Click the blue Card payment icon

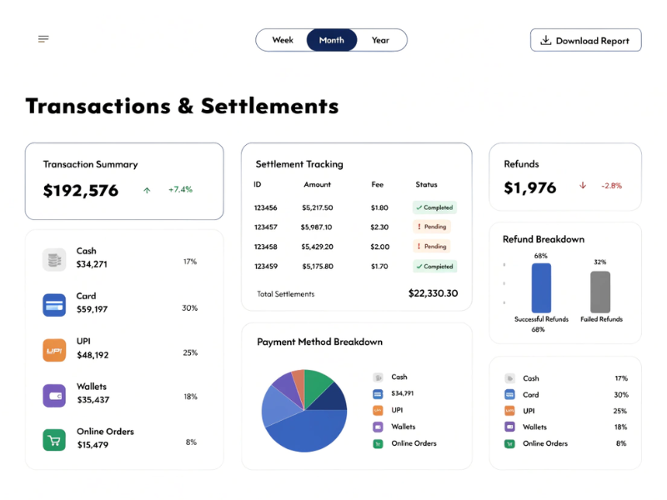coord(53,306)
